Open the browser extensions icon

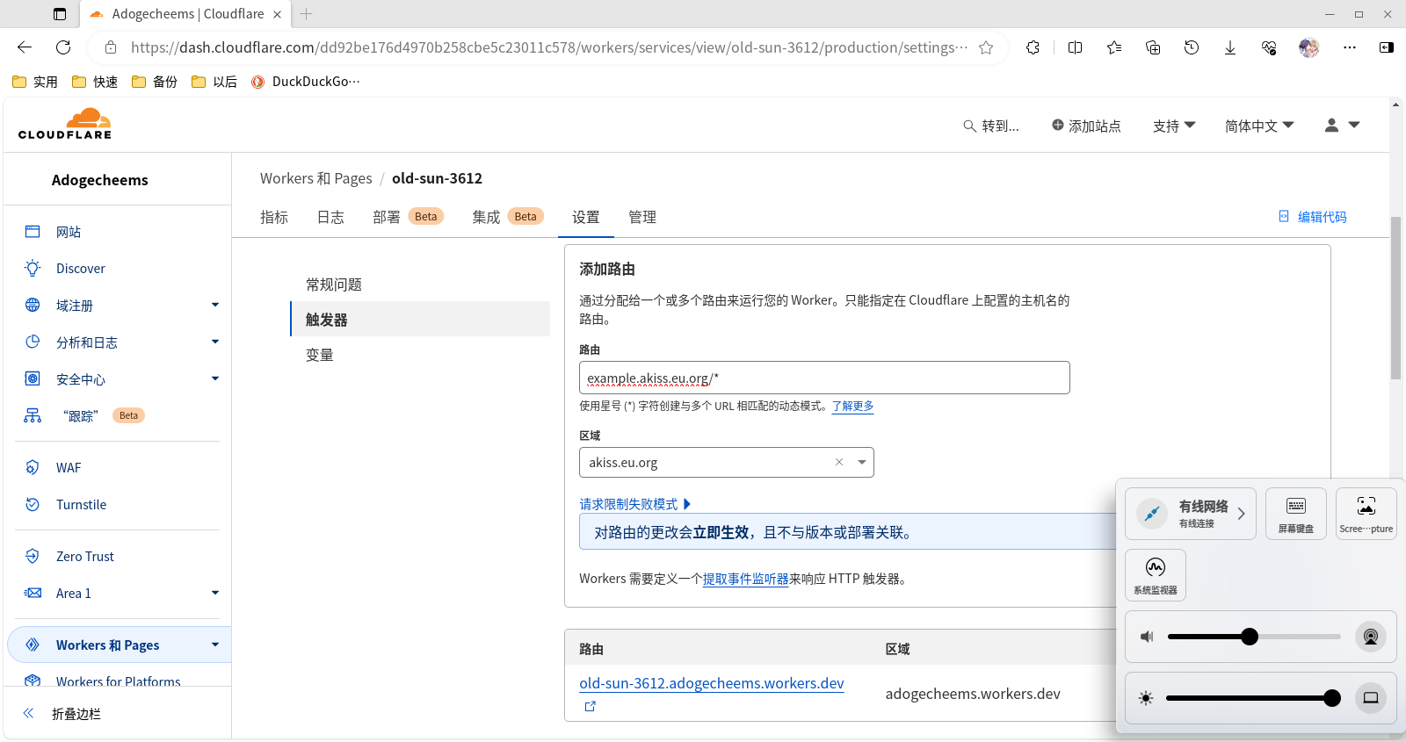(1033, 47)
